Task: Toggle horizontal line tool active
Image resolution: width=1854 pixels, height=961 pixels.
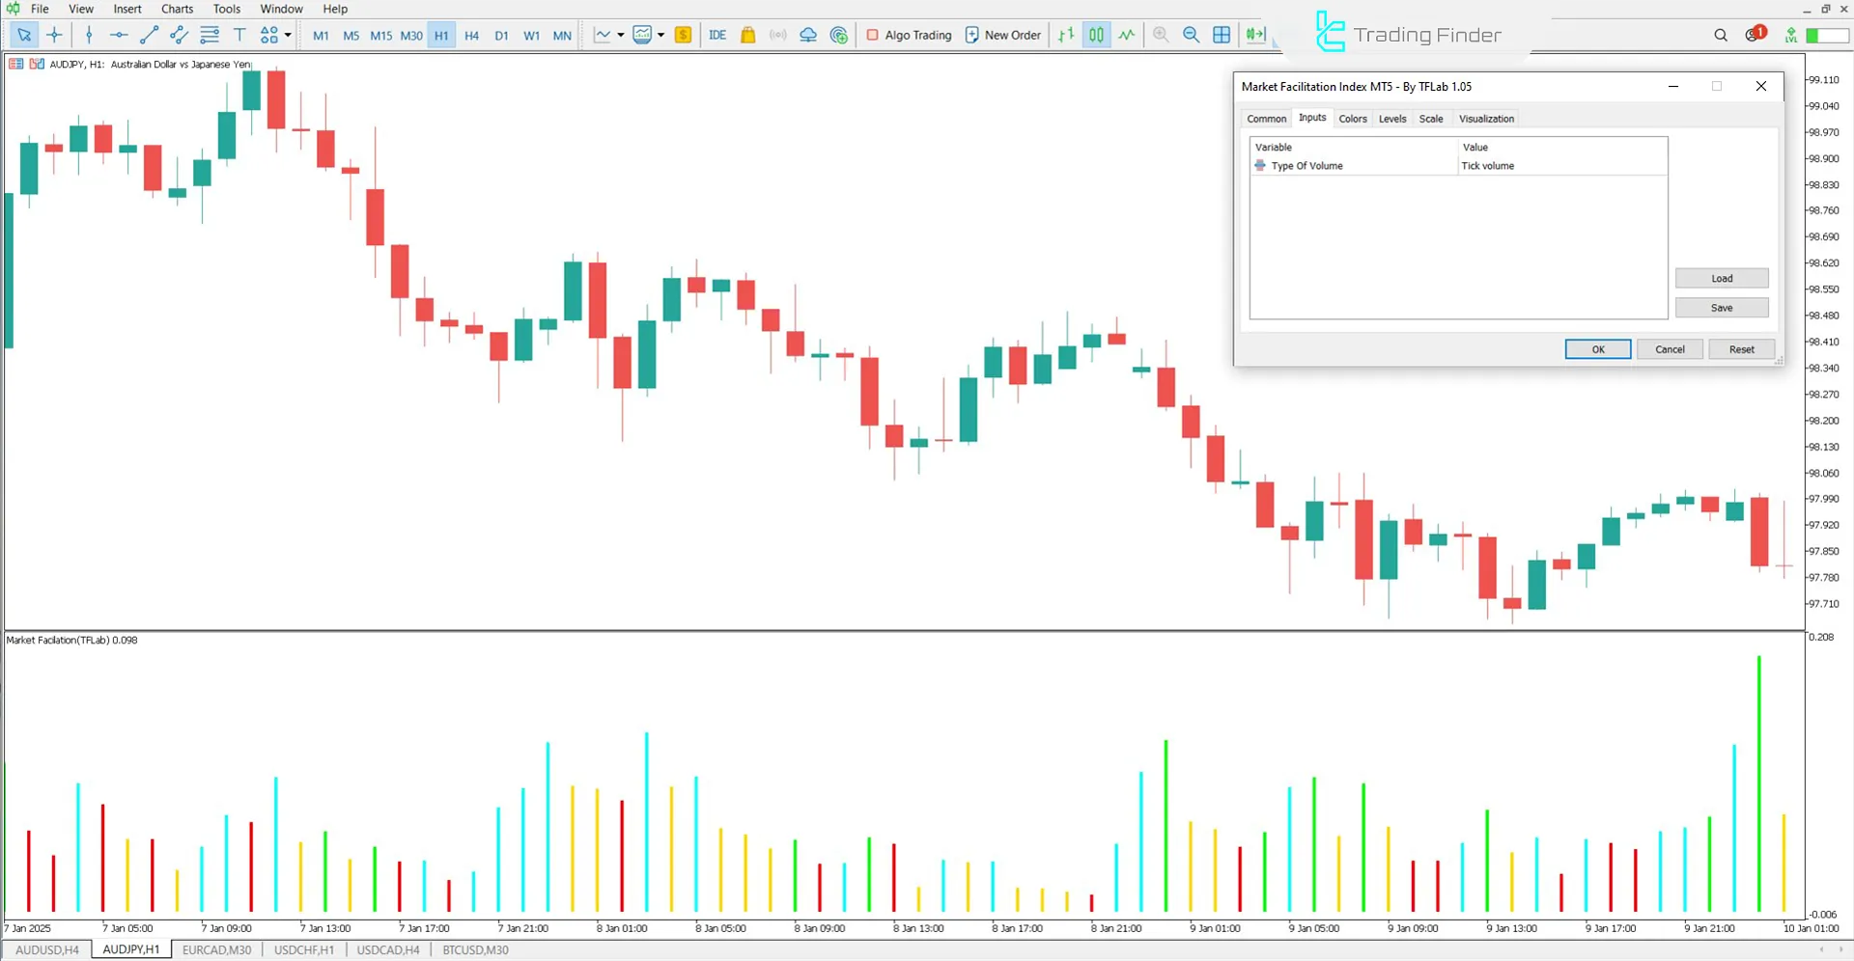Action: click(x=118, y=35)
